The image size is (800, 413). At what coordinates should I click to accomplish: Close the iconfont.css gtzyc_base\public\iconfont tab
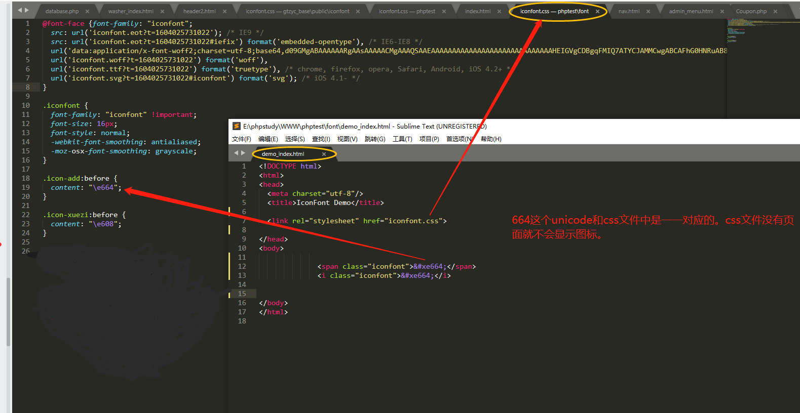click(358, 11)
